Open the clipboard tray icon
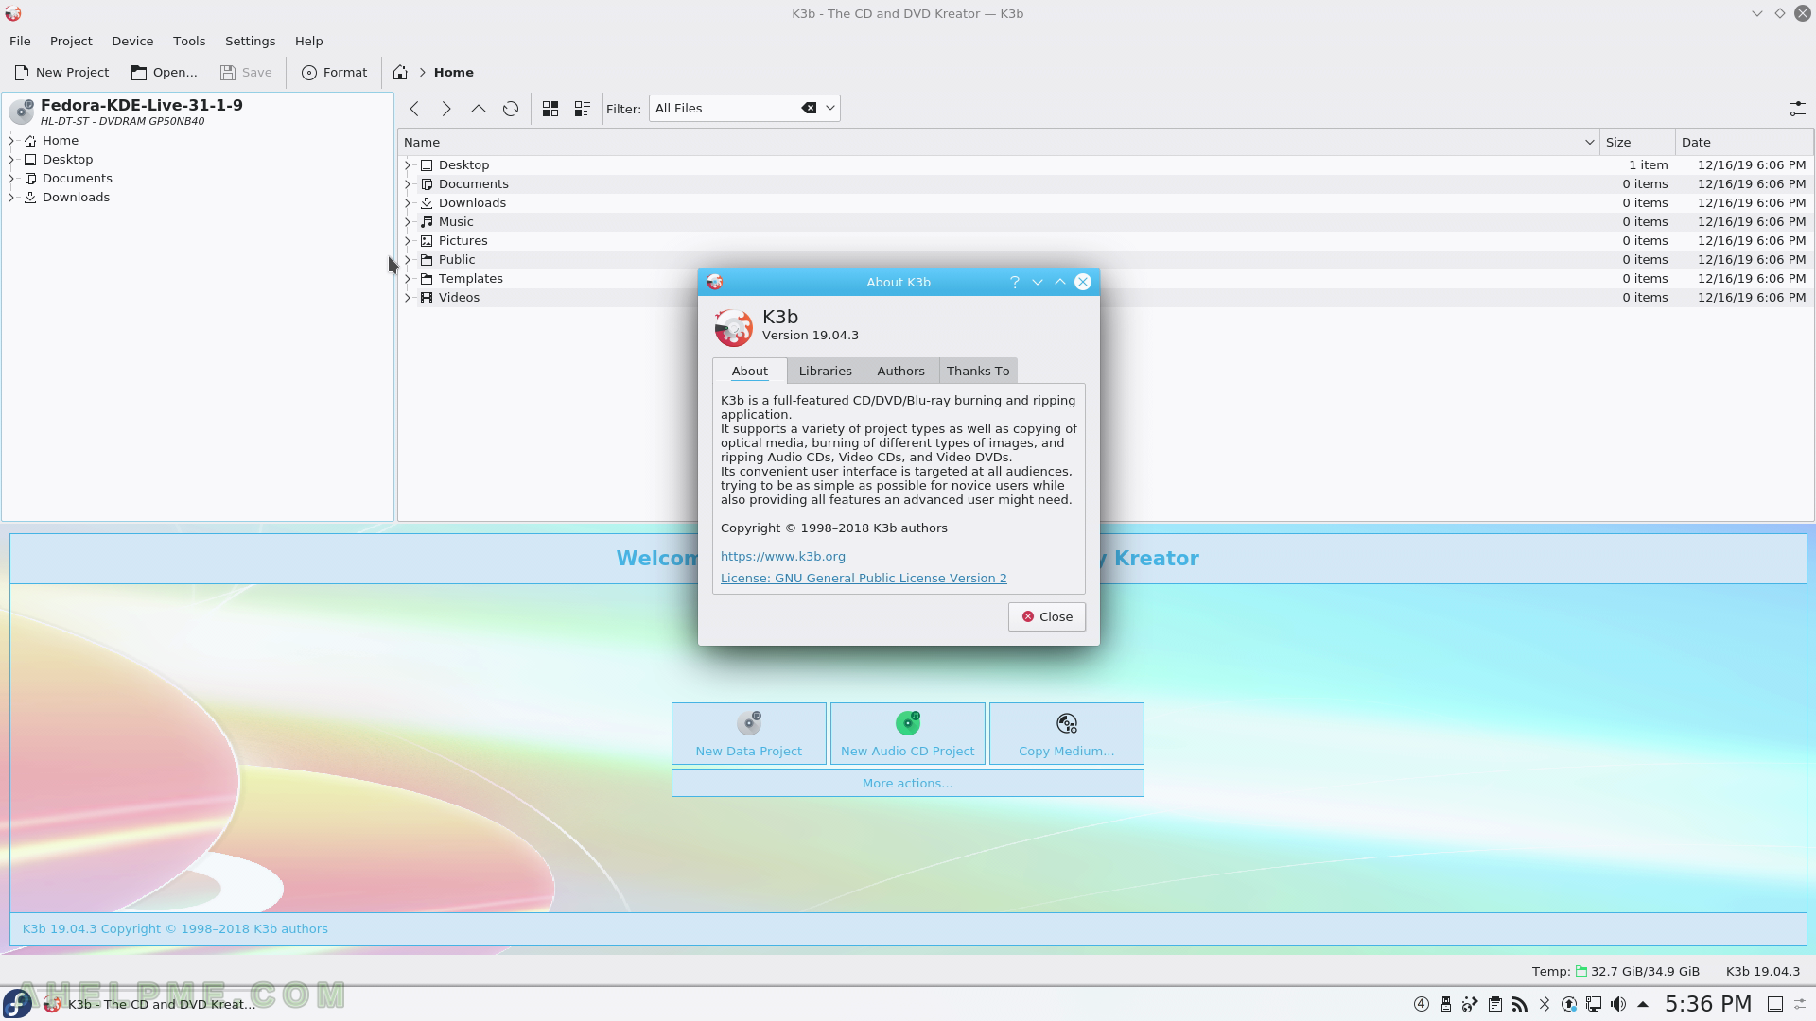Screen dimensions: 1816x1021 tap(1495, 1004)
